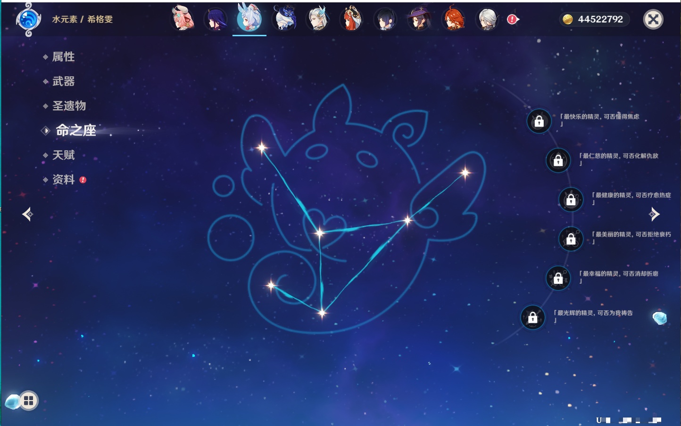Select the short dark-haired character portrait
Screen dimensions: 681x426
point(385,19)
